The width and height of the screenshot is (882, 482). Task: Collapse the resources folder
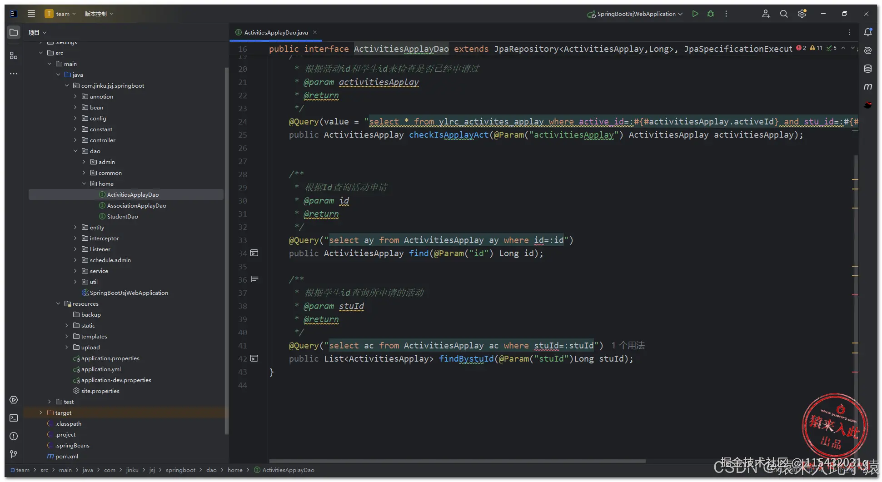(x=58, y=303)
